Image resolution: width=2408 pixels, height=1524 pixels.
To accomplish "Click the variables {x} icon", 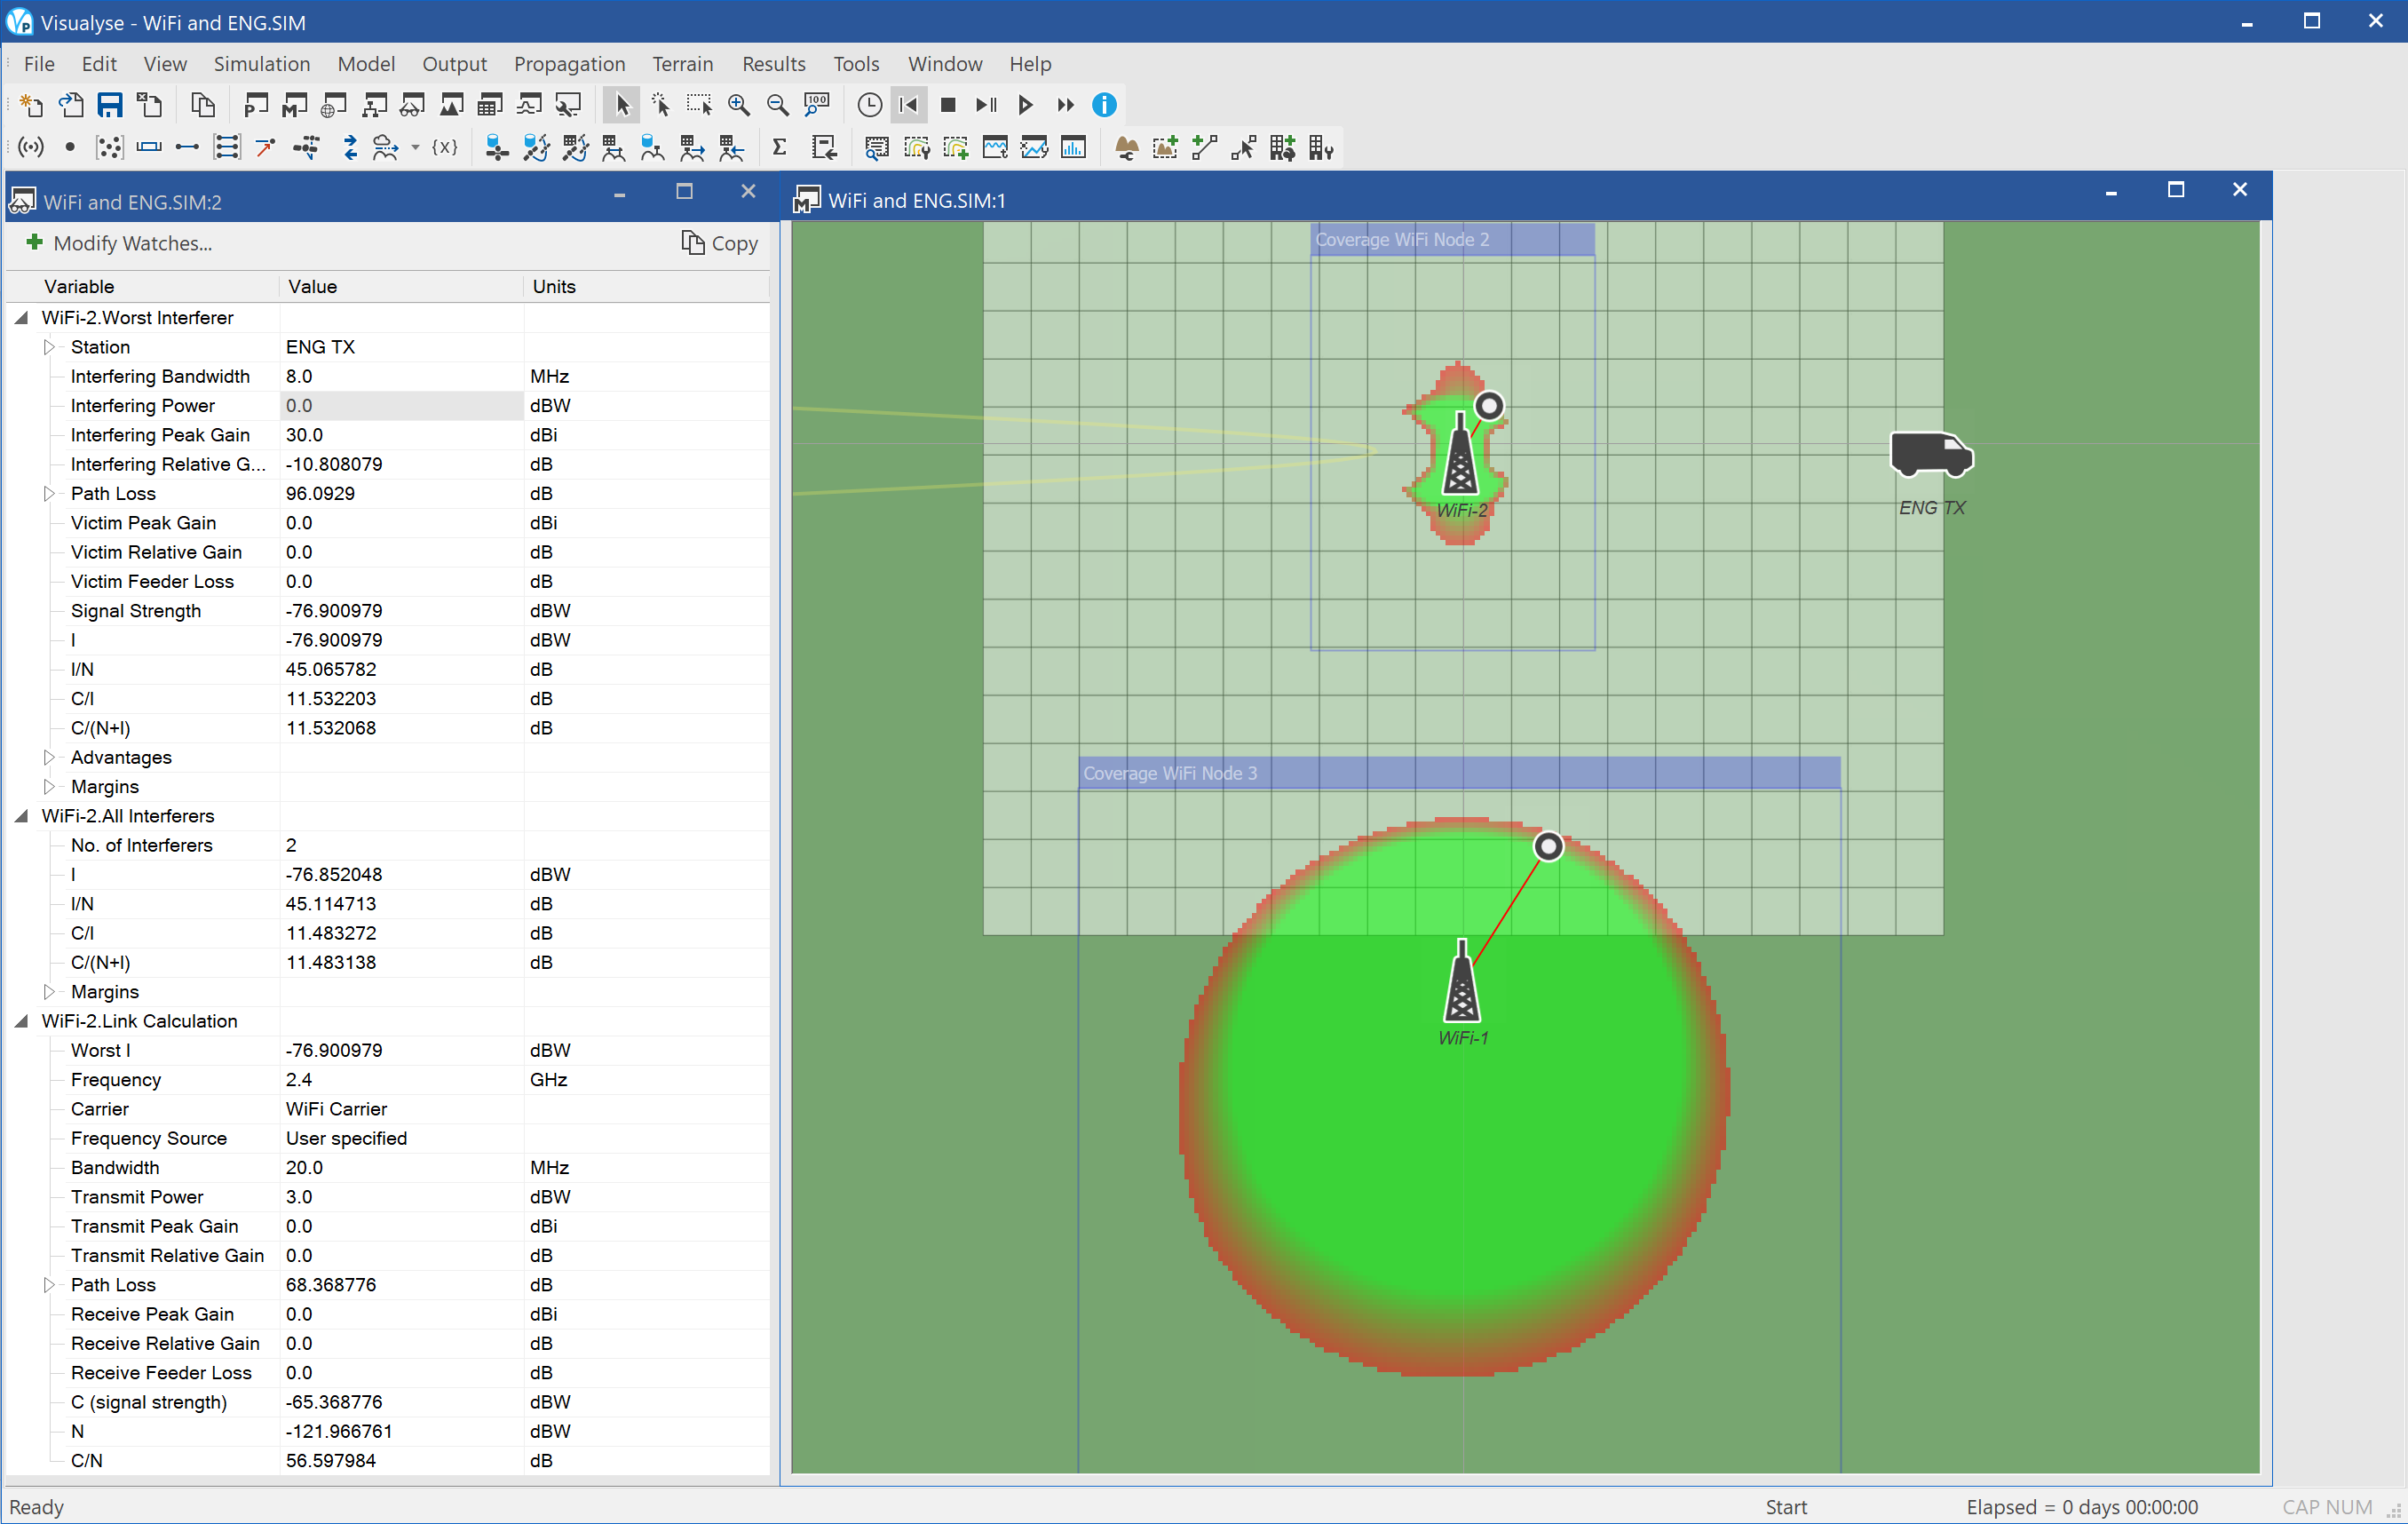I will click(x=445, y=148).
